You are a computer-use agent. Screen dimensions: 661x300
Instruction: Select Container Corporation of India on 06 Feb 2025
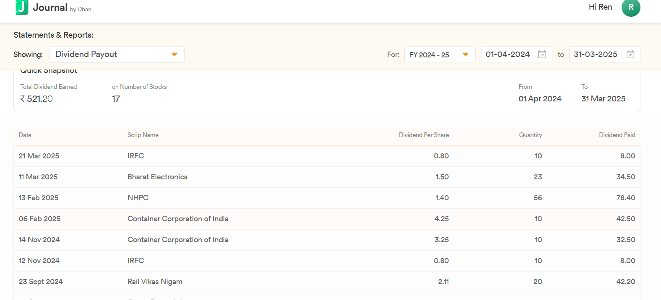(178, 219)
